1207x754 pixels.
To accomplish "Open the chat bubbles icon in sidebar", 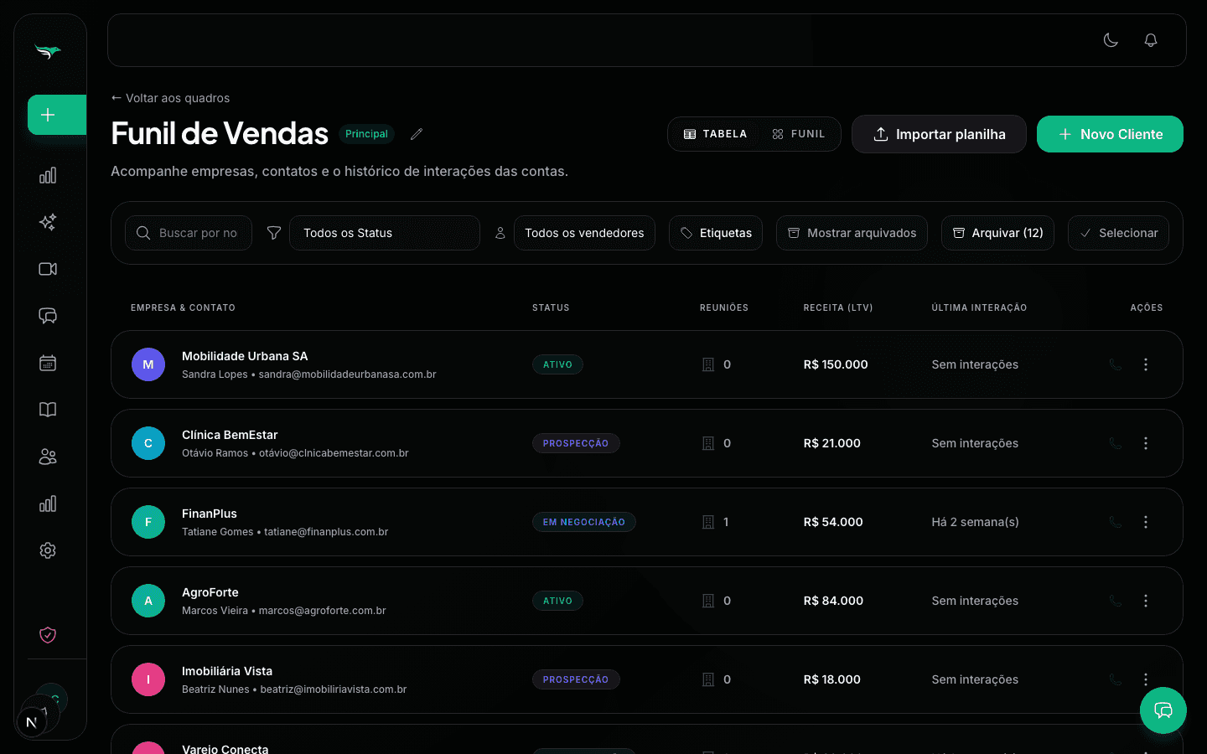I will [48, 316].
